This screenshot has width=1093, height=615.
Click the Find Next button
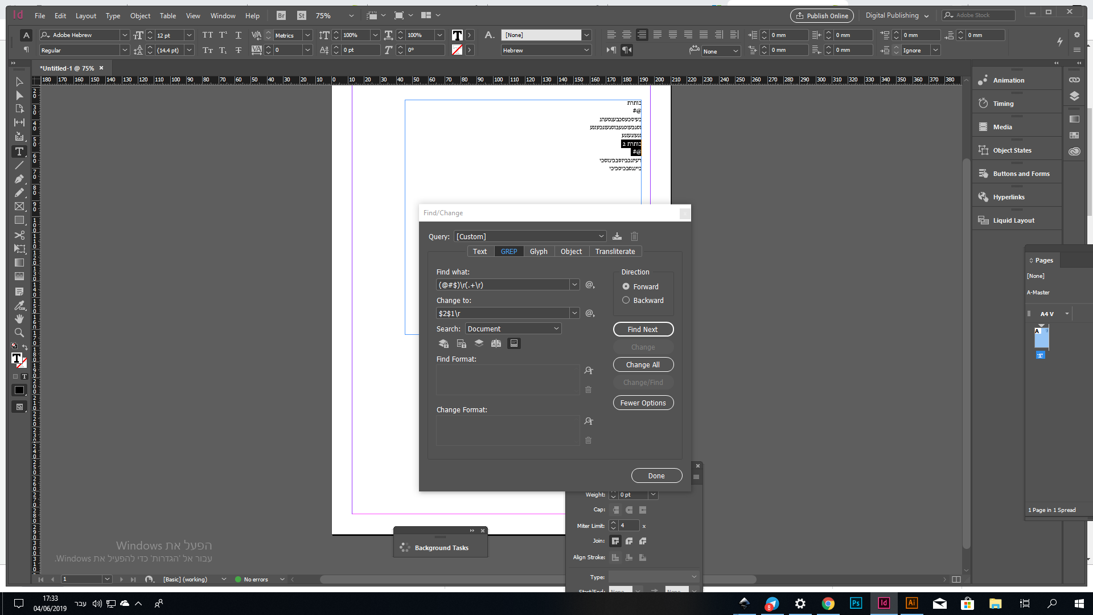643,329
